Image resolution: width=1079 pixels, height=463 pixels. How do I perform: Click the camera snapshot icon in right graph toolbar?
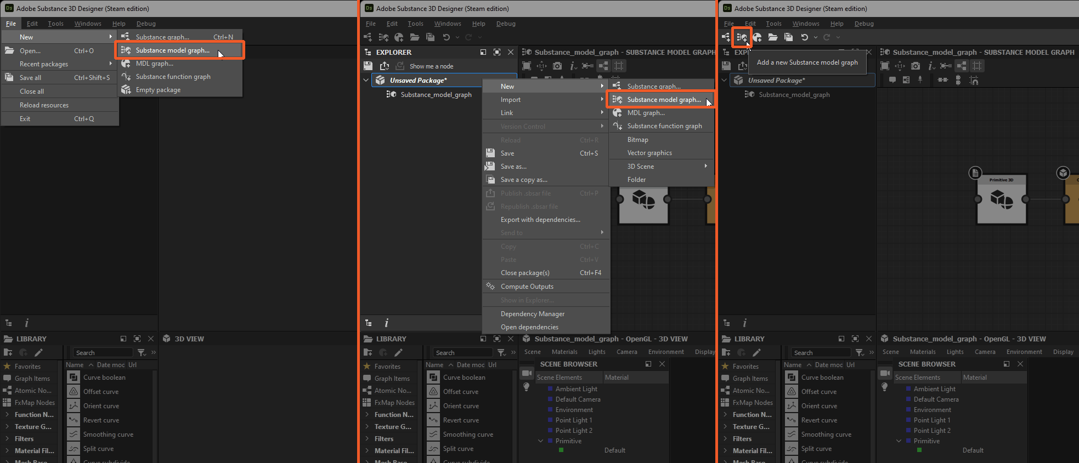point(916,66)
